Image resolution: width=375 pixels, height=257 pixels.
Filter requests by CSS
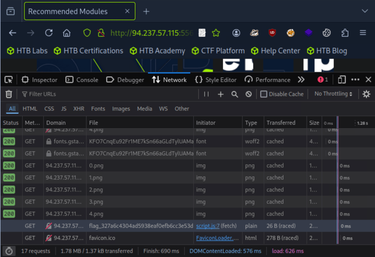(49, 109)
